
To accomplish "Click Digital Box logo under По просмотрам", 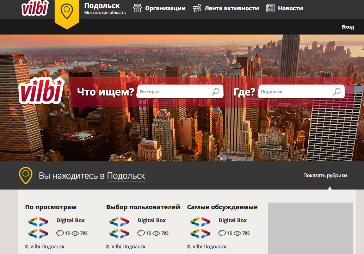I will click(38, 228).
